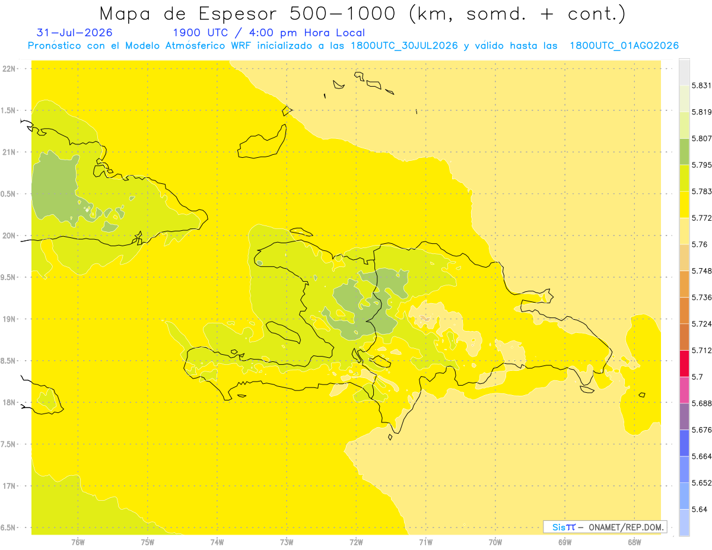This screenshot has width=712, height=550.
Task: Click the 18N latitude label
Action: (8, 403)
